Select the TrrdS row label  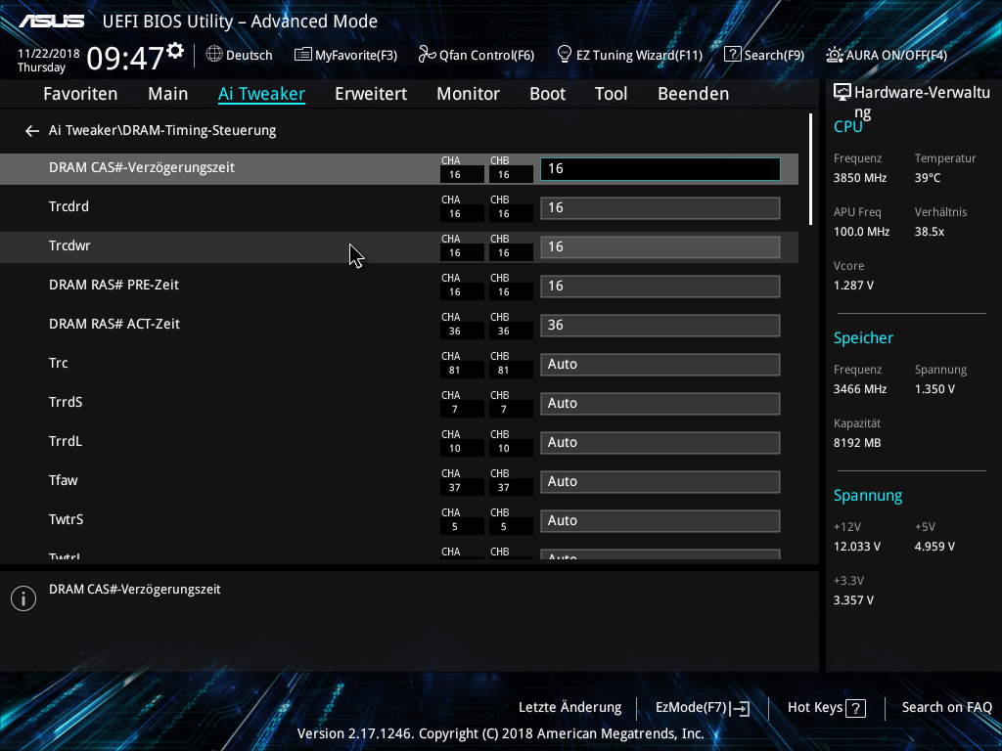(66, 402)
